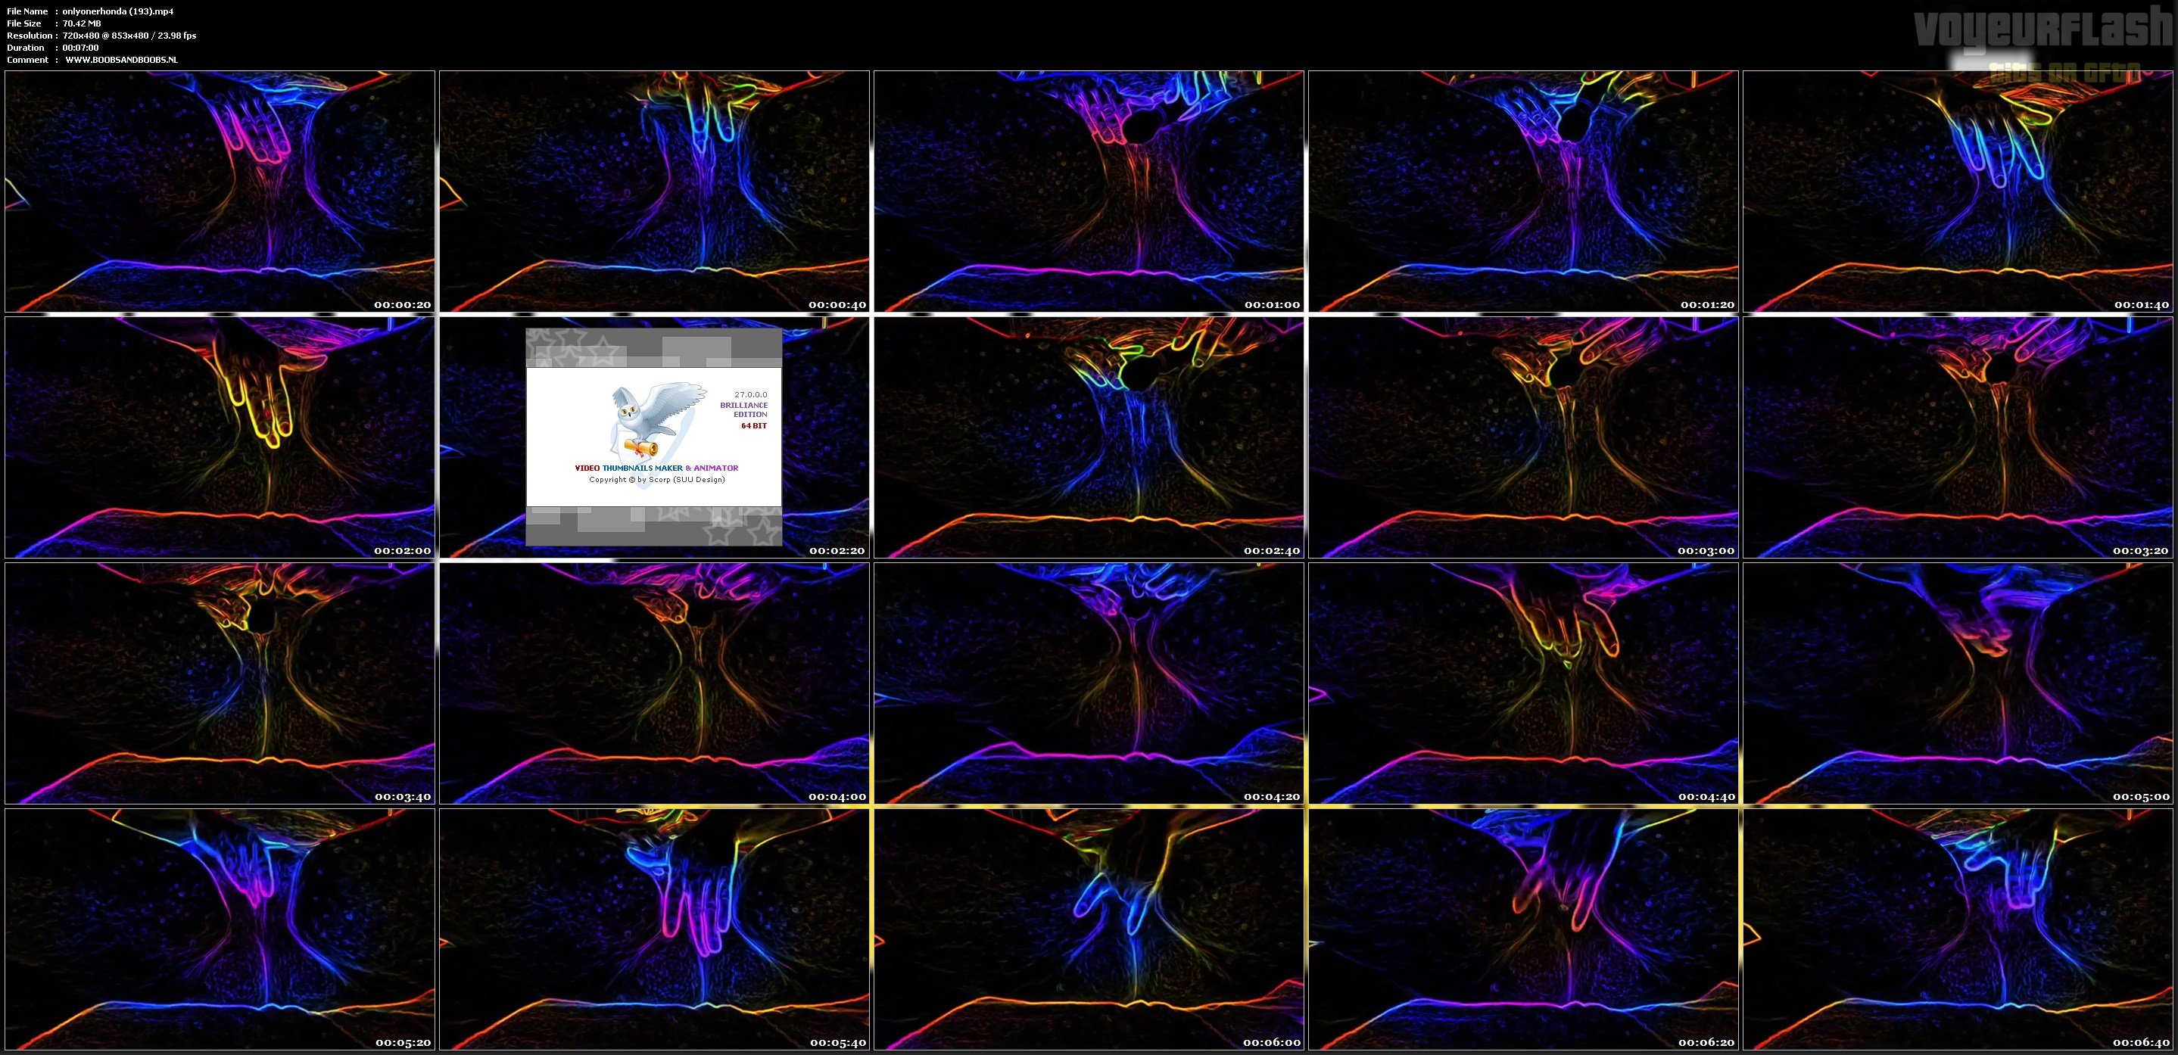Select the frame stamped 00:01:40
This screenshot has width=2178, height=1055.
pos(1958,191)
